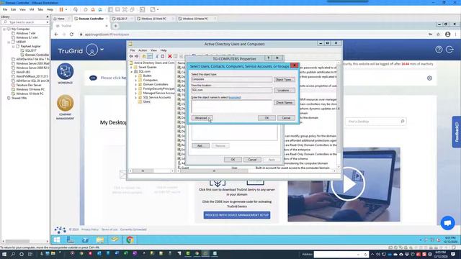Open the VMware VM menu

(32, 9)
